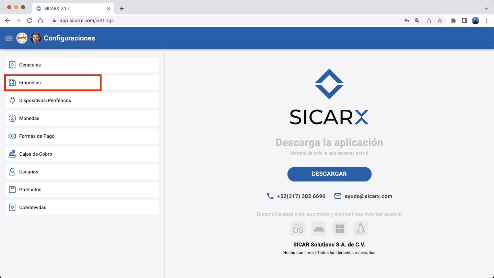Screen dimensions: 494x278
Task: Click the user profile photo in header
Action: [x=36, y=38]
